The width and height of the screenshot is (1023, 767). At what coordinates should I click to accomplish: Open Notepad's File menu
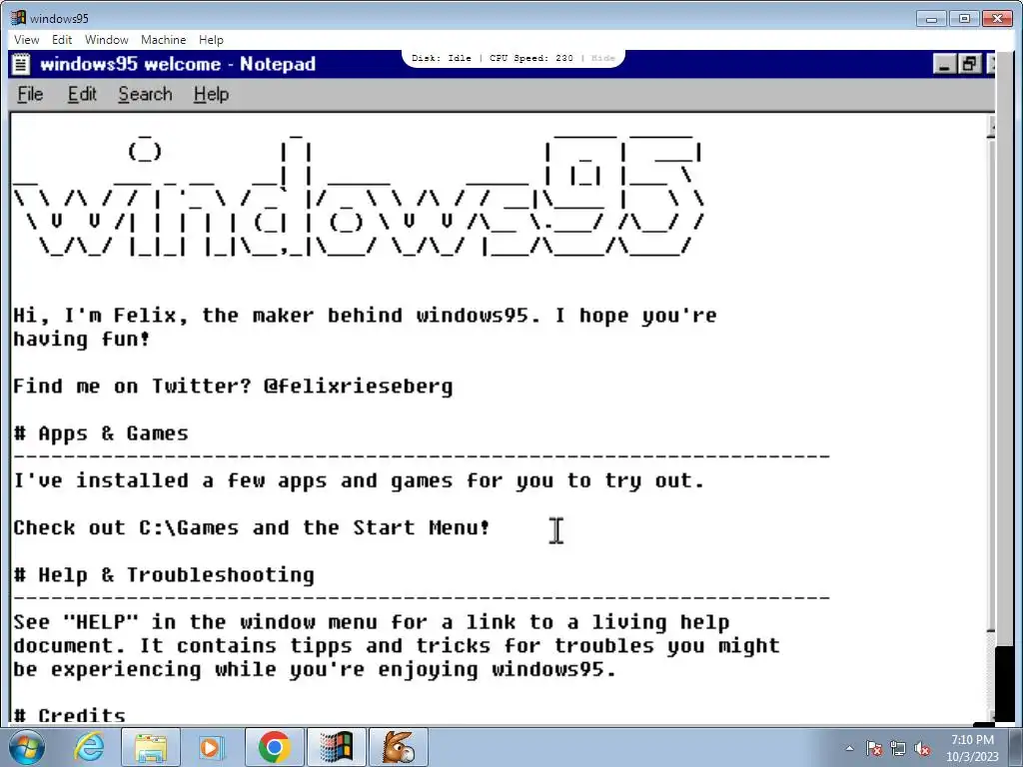[30, 94]
